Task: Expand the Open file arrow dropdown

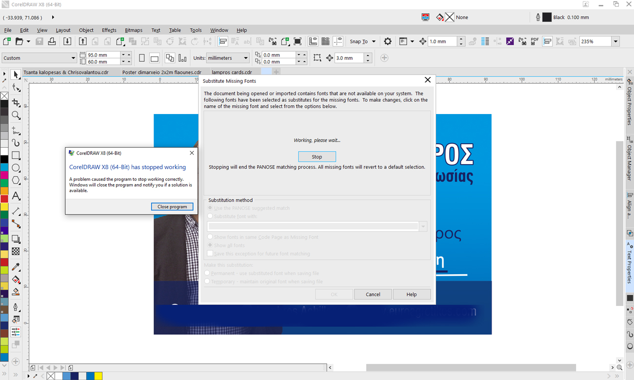Action: coord(28,41)
